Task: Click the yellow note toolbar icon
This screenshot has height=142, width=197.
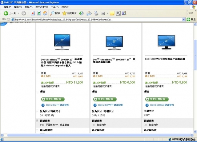Action: (x=112, y=13)
